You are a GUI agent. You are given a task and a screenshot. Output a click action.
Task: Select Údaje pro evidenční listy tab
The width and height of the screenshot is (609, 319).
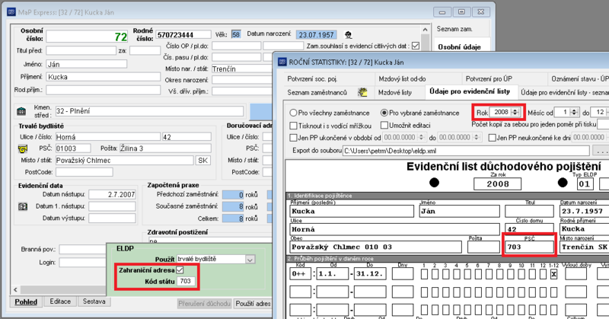pos(470,91)
